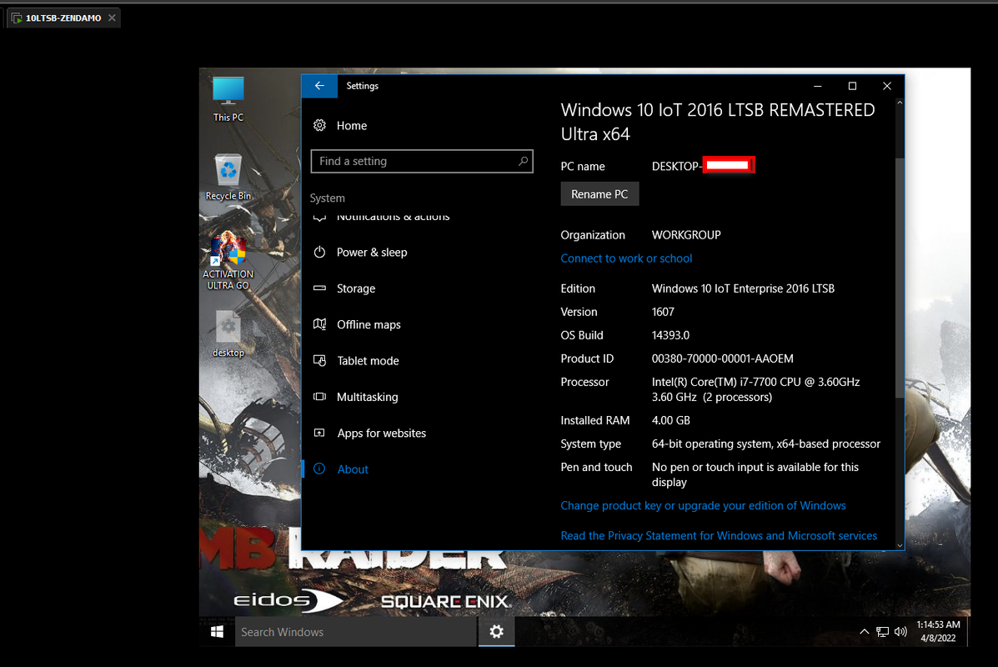The width and height of the screenshot is (998, 667).
Task: Click the Version 1607 value
Action: (x=663, y=312)
